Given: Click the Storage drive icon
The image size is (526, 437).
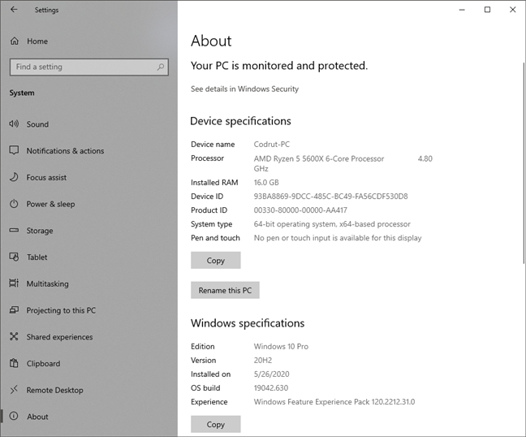Looking at the screenshot, I should (x=14, y=230).
